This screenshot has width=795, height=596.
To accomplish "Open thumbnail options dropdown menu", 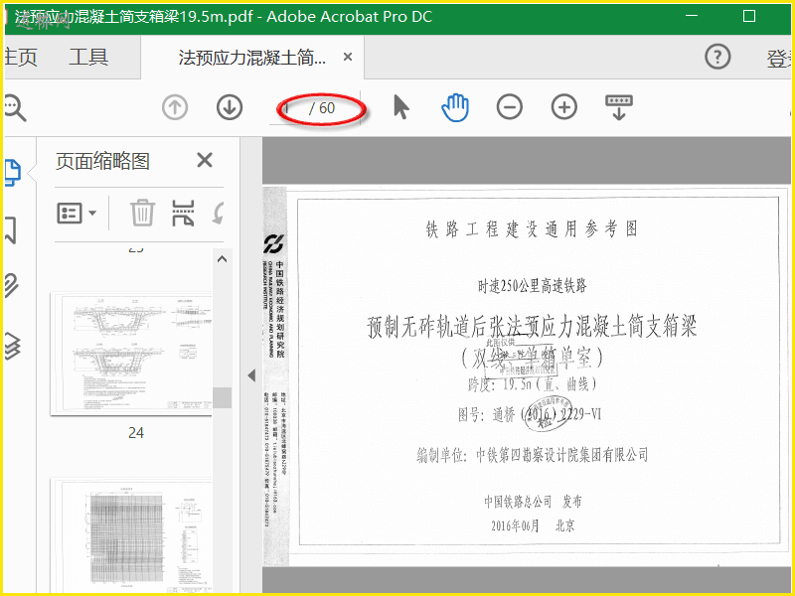I will point(77,213).
